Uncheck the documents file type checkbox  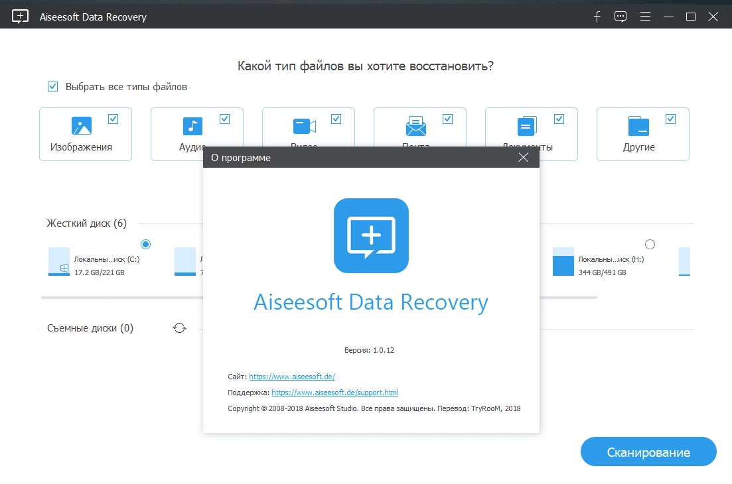click(x=559, y=119)
